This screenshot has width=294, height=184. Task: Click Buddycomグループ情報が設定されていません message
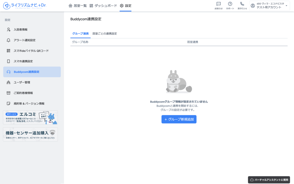179,102
